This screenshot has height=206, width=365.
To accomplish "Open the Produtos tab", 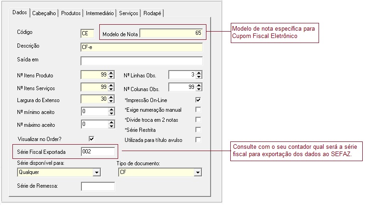I will [x=71, y=14].
